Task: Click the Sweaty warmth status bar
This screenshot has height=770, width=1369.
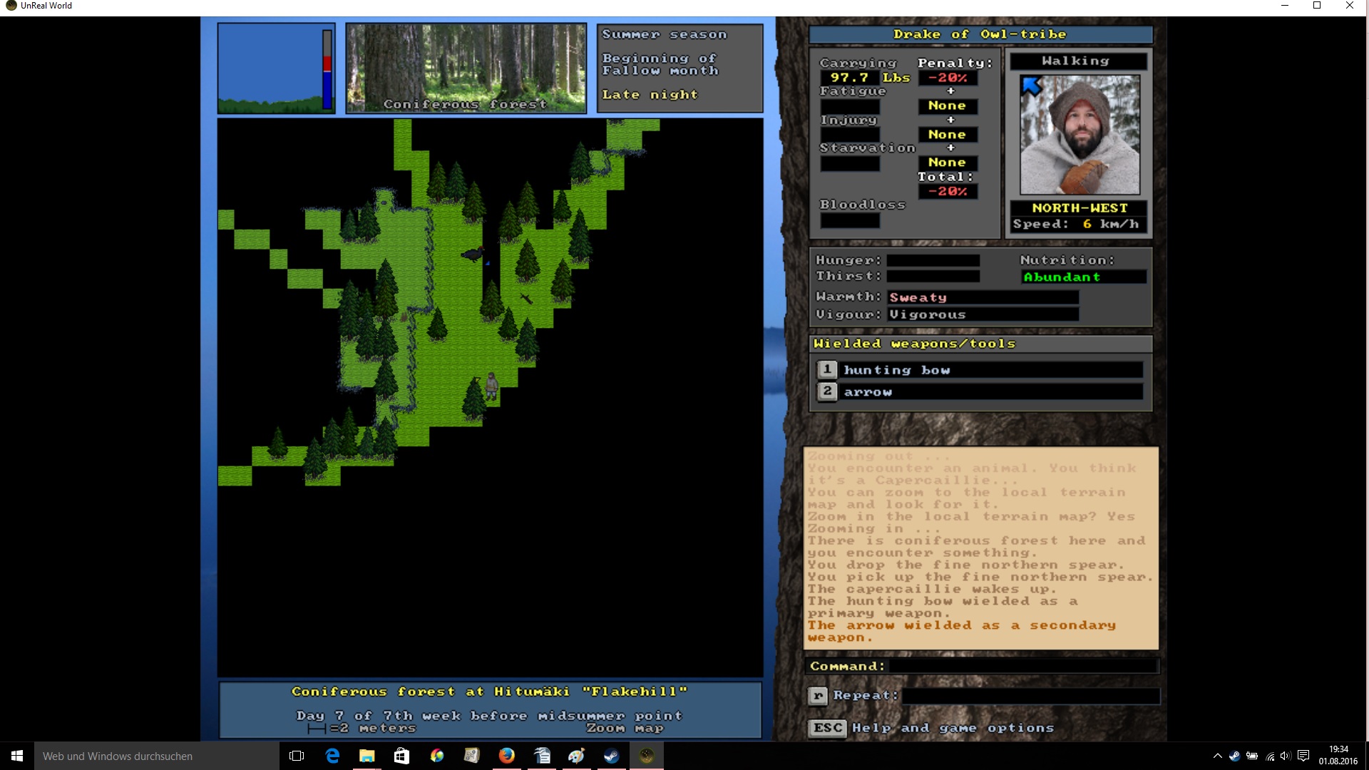Action: (983, 298)
